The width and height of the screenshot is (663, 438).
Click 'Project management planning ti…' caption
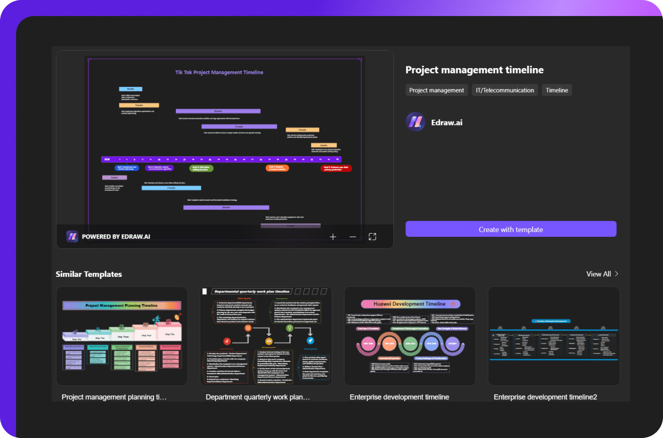click(x=114, y=397)
